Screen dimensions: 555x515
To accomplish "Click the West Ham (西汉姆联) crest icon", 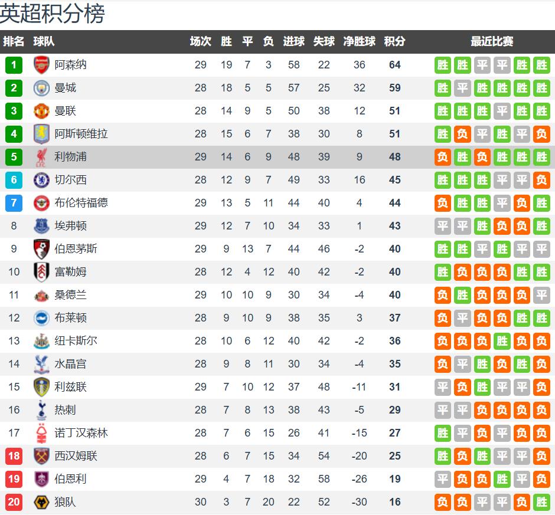I will 41,456.
